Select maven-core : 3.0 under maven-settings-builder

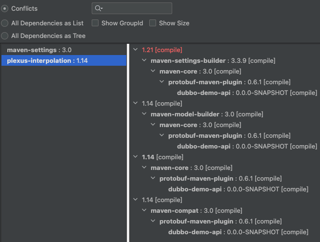click(200, 72)
